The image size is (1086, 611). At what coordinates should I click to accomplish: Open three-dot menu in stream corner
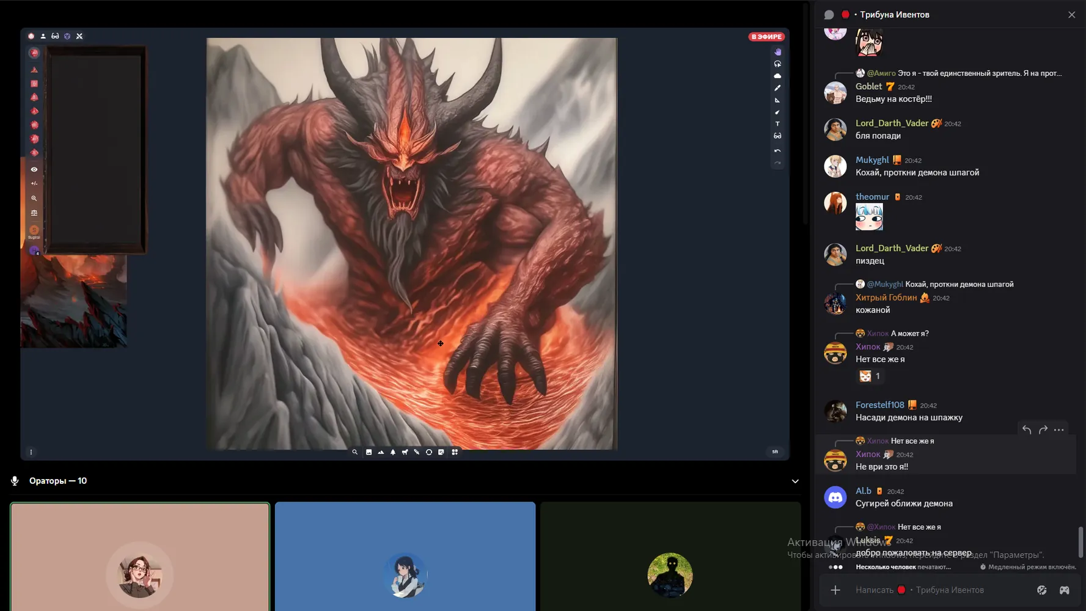(x=31, y=452)
